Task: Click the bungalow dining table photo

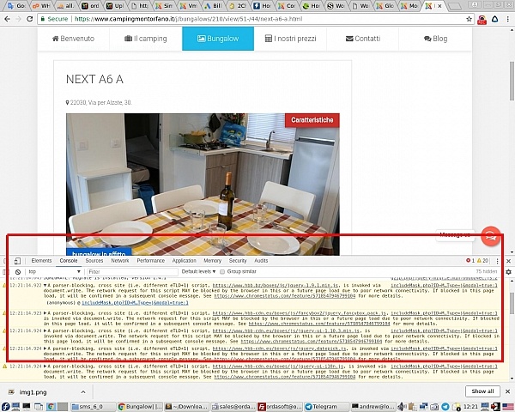Action: 203,185
